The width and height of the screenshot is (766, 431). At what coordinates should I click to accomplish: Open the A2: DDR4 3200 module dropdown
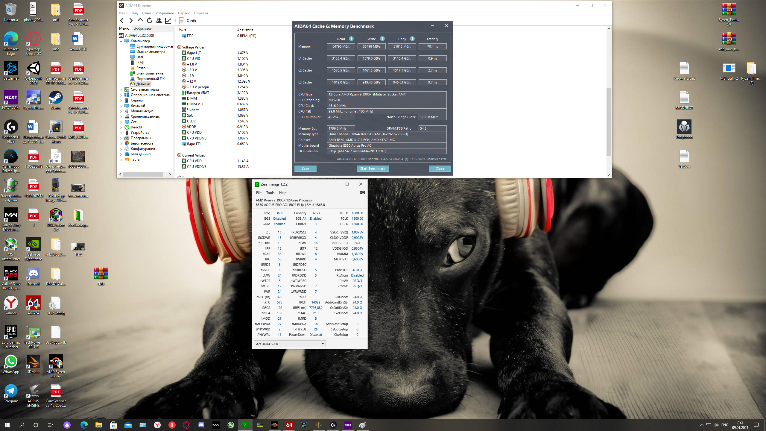click(x=289, y=344)
